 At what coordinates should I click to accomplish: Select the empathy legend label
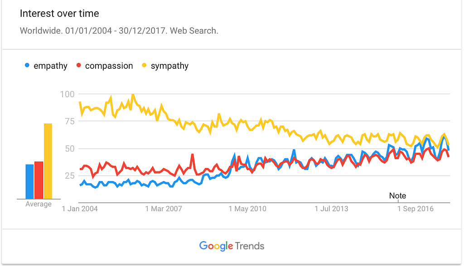point(50,66)
